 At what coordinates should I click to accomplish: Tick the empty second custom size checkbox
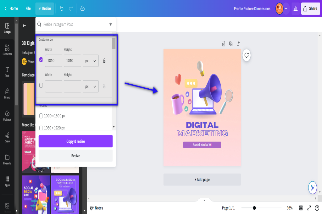pyautogui.click(x=41, y=85)
